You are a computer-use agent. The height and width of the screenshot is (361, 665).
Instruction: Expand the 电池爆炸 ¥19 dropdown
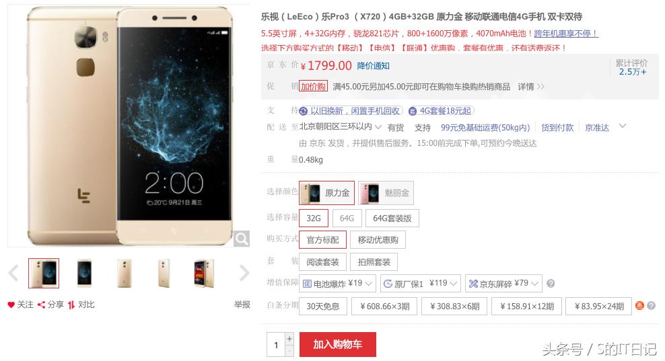(337, 284)
